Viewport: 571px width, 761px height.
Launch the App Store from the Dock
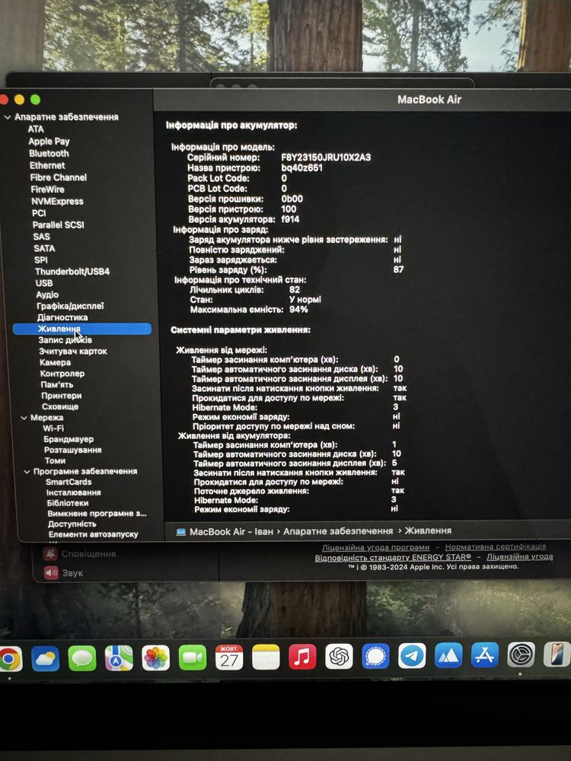click(484, 654)
